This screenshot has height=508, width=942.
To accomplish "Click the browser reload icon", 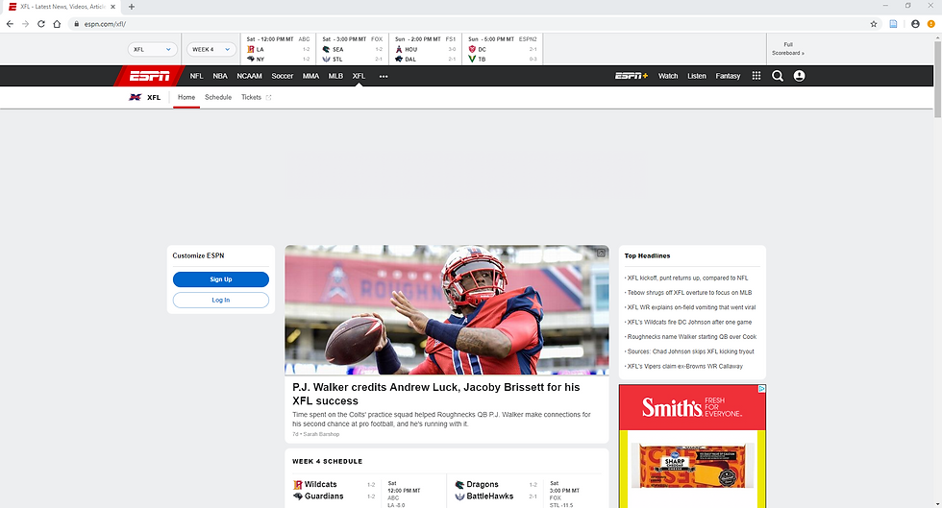I will coord(40,24).
